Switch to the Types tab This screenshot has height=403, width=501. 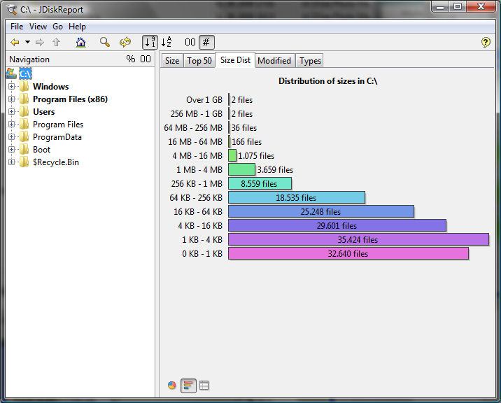(310, 61)
